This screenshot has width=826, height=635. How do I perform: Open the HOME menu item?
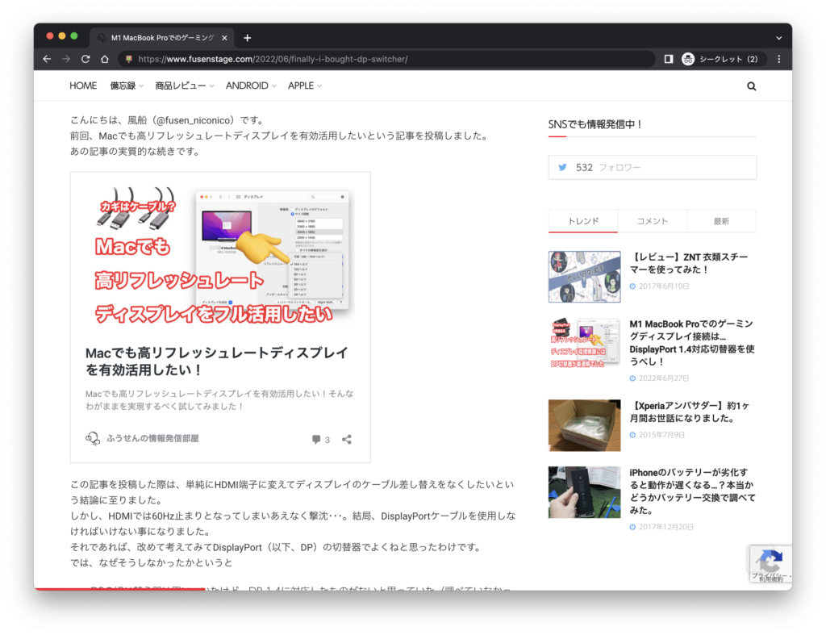(83, 86)
